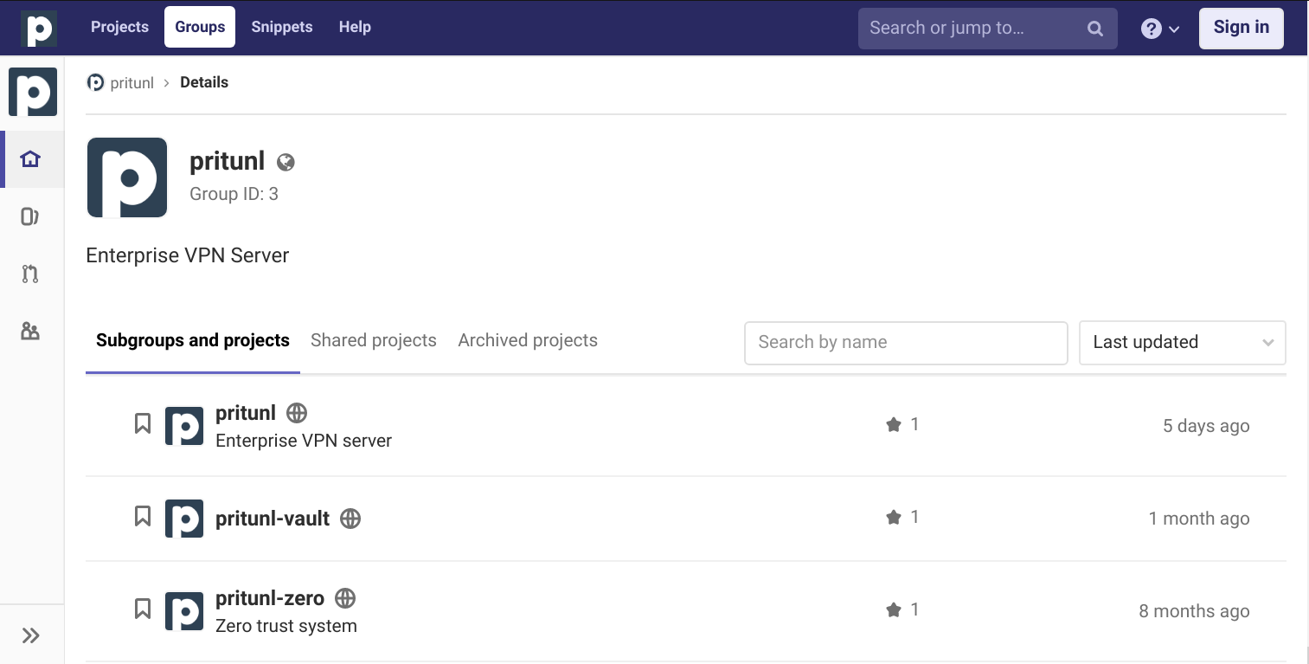Click 'Zero trust system' description text

tap(286, 626)
